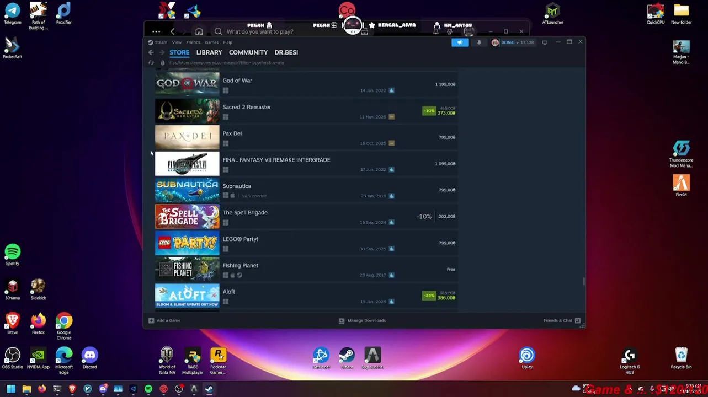
Task: Click Aloft game thumbnail
Action: coord(187,296)
